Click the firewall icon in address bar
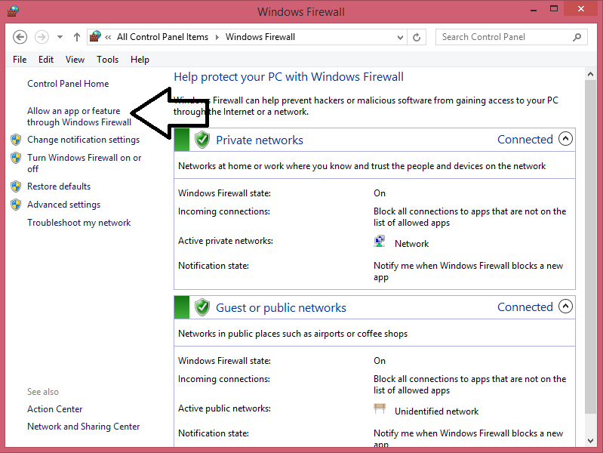This screenshot has width=603, height=453. click(x=95, y=37)
